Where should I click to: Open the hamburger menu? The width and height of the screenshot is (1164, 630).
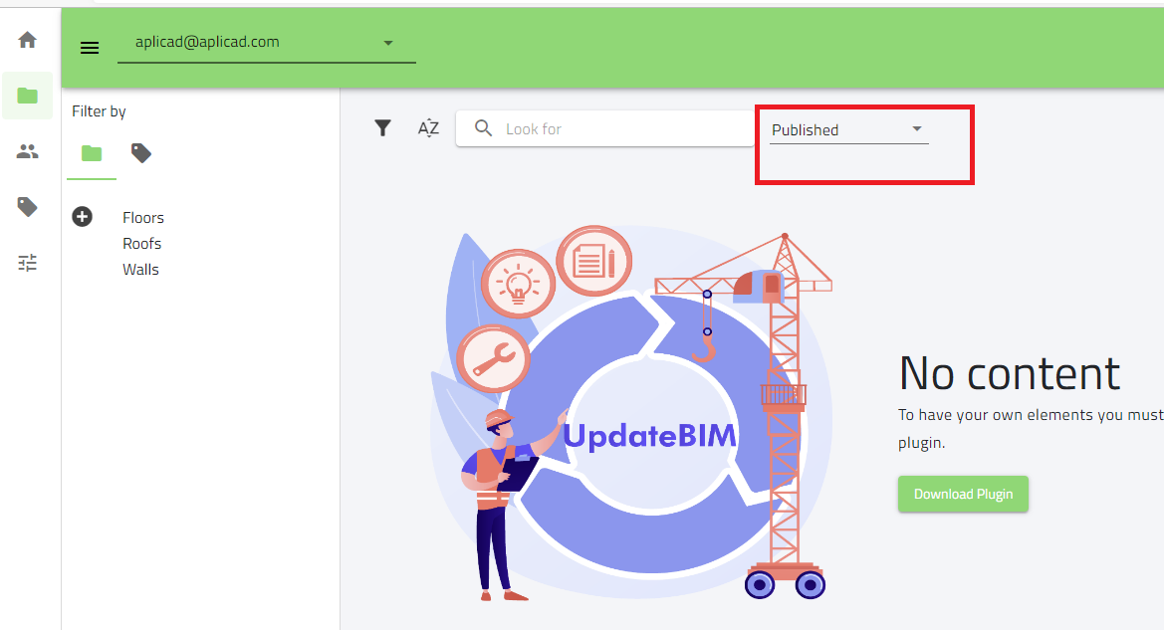pyautogui.click(x=90, y=47)
